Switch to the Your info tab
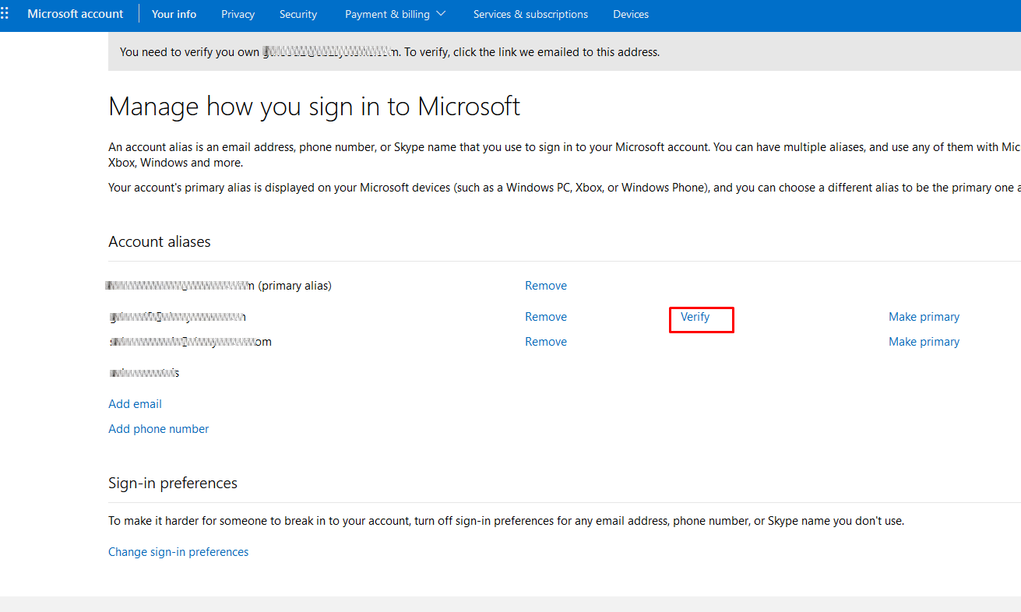This screenshot has width=1021, height=612. point(174,14)
